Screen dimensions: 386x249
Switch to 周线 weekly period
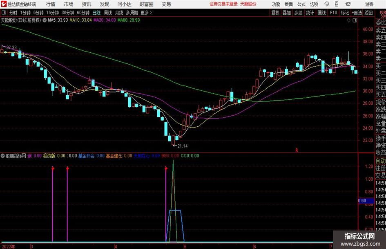107,13
